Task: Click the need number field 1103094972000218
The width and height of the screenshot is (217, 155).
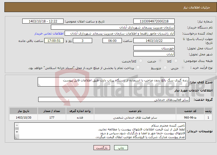Action: click(x=154, y=21)
